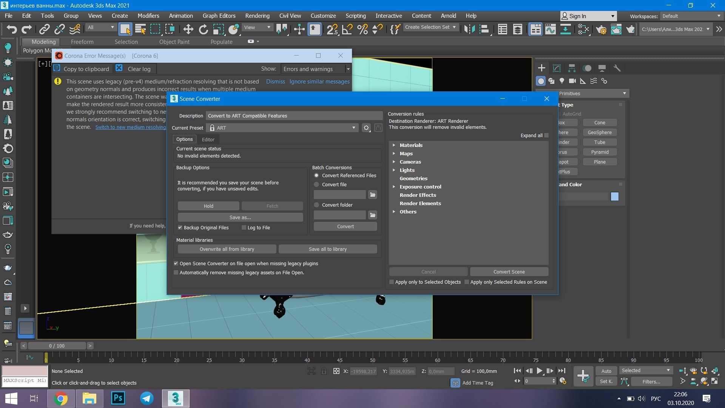Open Errors and warnings Show dropdown
This screenshot has width=725, height=408.
point(316,69)
